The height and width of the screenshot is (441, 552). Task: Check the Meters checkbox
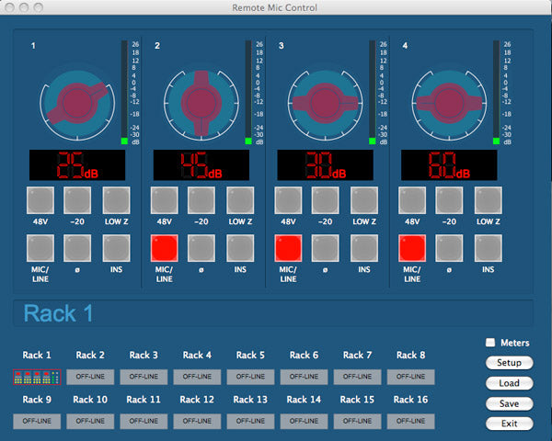click(x=490, y=343)
